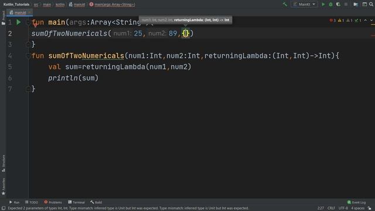The width and height of the screenshot is (375, 211).
Task: Go to previous highlighted error arrow
Action: pos(366,21)
